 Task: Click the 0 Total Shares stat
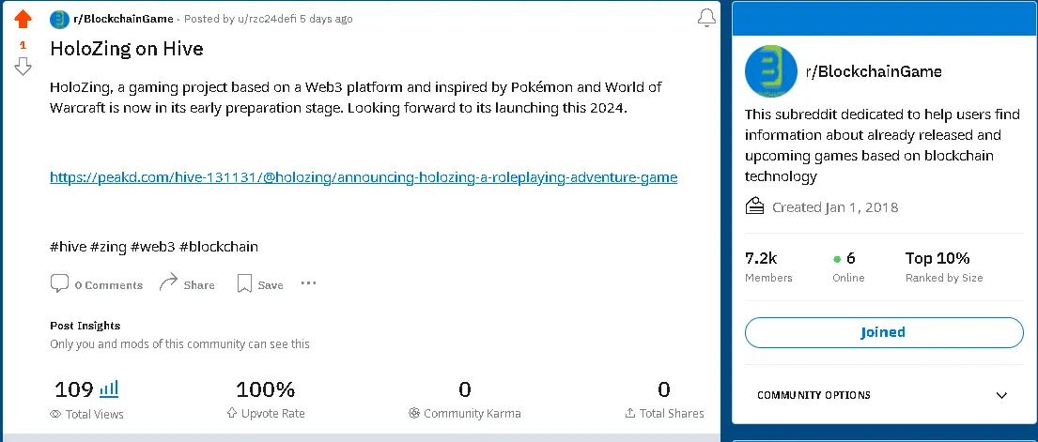click(x=664, y=400)
